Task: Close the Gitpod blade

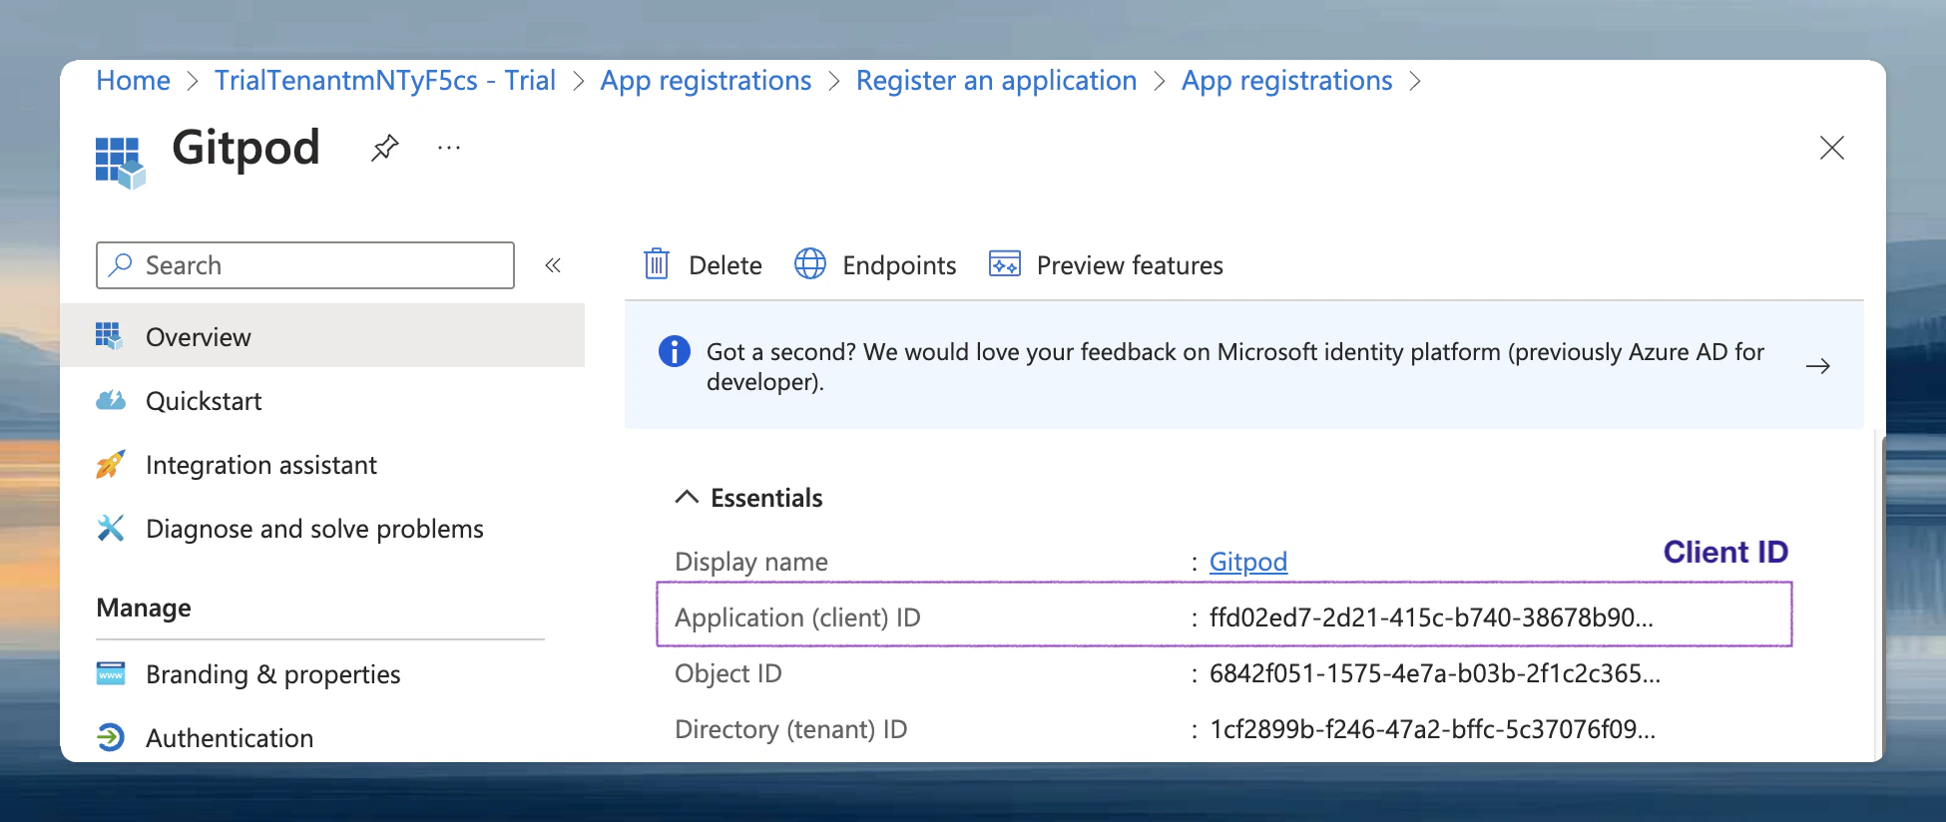Action: [1831, 149]
